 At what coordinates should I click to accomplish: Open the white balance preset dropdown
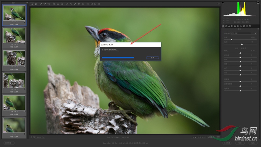coord(244,33)
